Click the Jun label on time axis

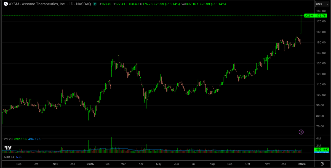(x=176, y=164)
